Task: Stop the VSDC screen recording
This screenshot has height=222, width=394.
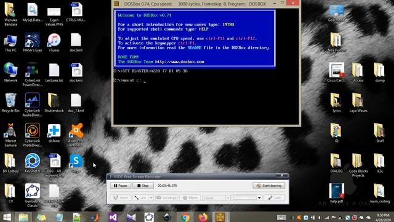Action: click(x=143, y=186)
